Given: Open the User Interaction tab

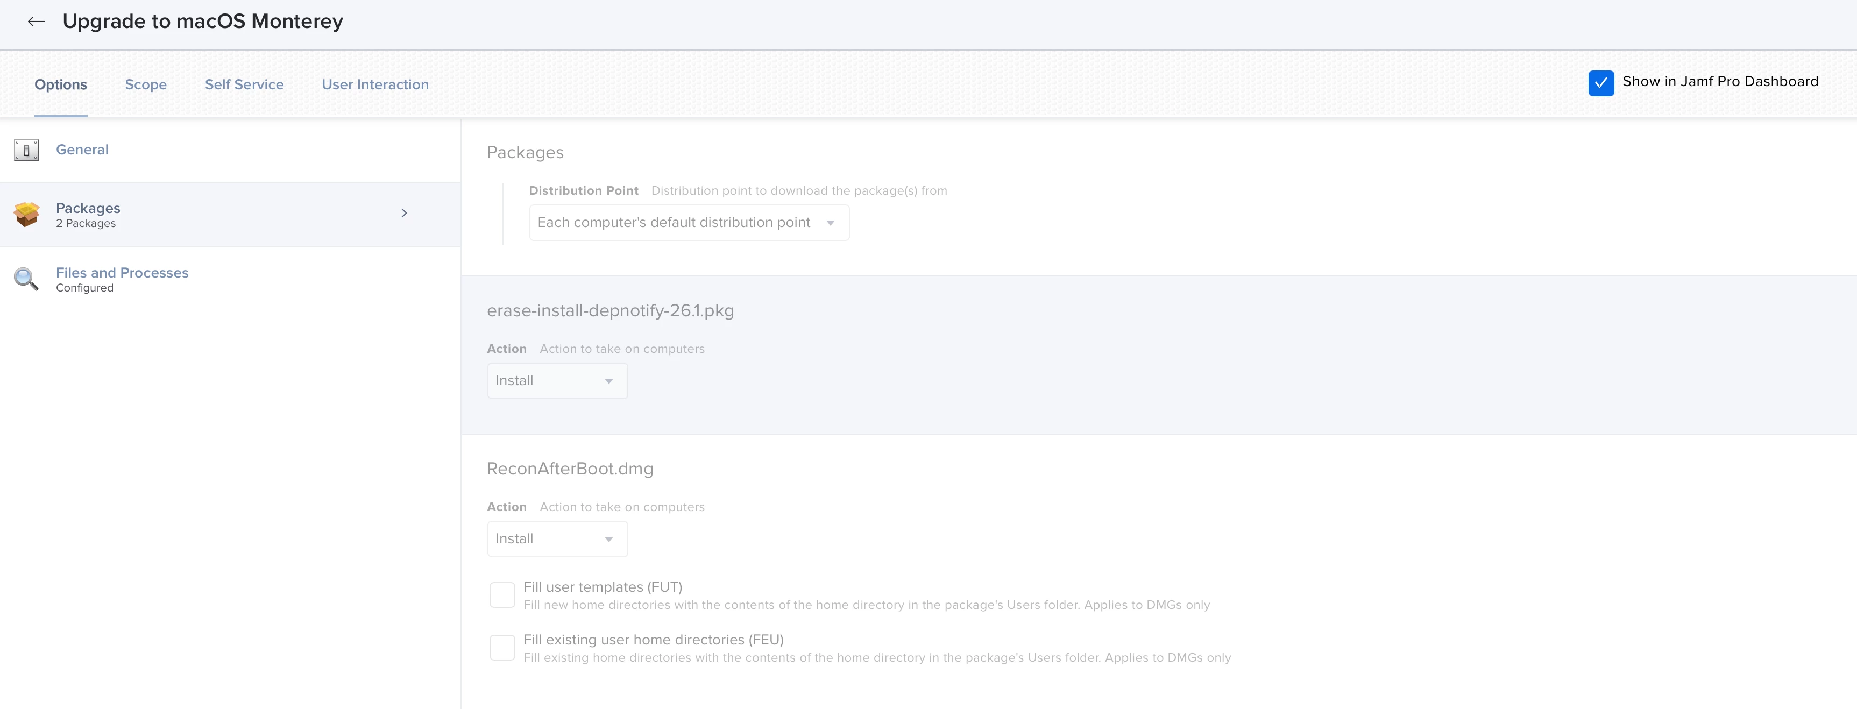Looking at the screenshot, I should point(375,84).
